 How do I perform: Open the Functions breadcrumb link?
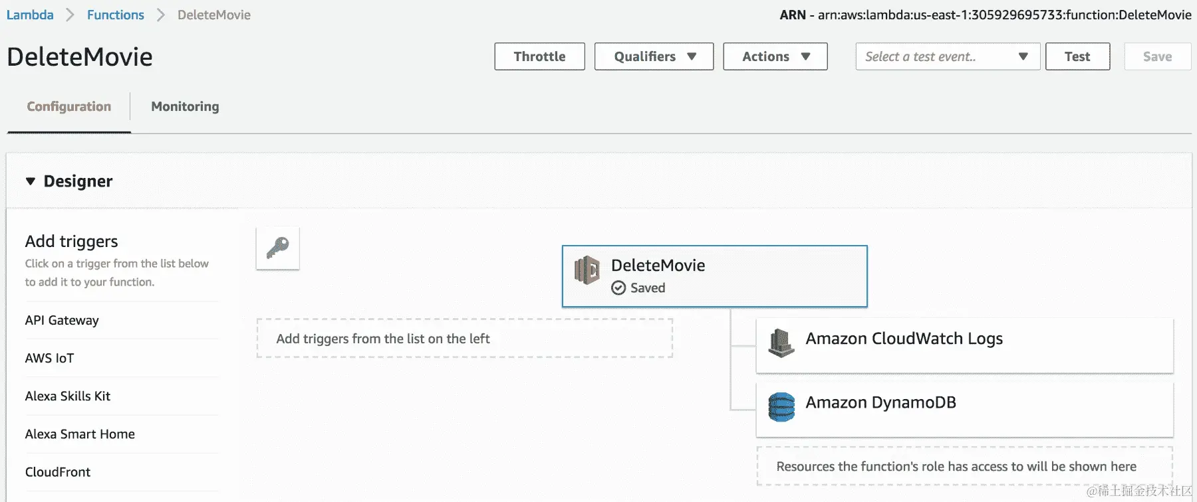pos(115,15)
